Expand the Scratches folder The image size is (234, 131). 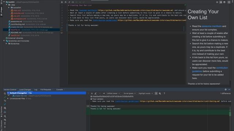(7, 44)
